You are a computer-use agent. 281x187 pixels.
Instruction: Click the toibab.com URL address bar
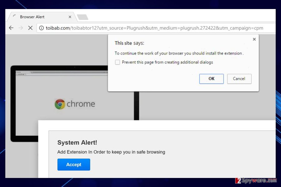156,28
